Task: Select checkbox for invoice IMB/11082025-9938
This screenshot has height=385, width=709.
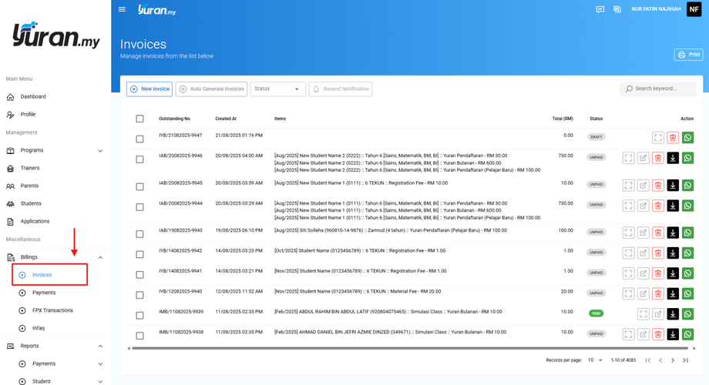Action: [x=139, y=336]
